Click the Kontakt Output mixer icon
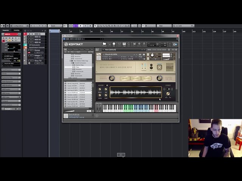 [119, 44]
